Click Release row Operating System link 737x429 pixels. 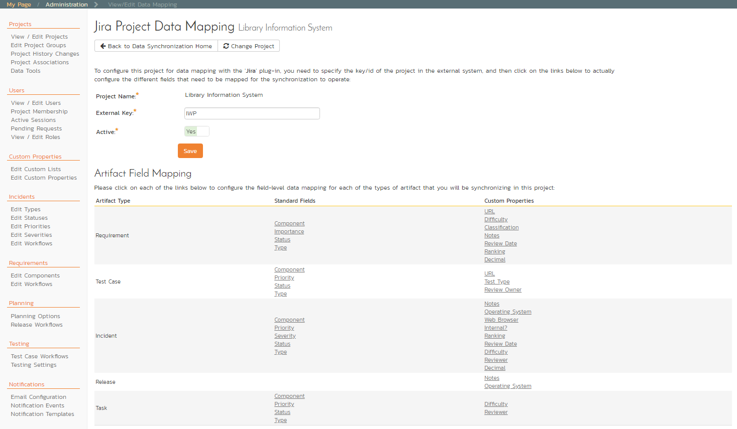508,386
